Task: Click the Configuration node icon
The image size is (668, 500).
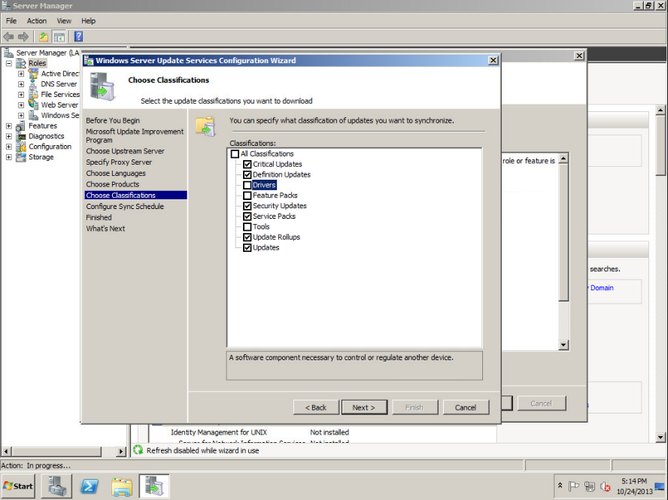Action: [x=21, y=147]
